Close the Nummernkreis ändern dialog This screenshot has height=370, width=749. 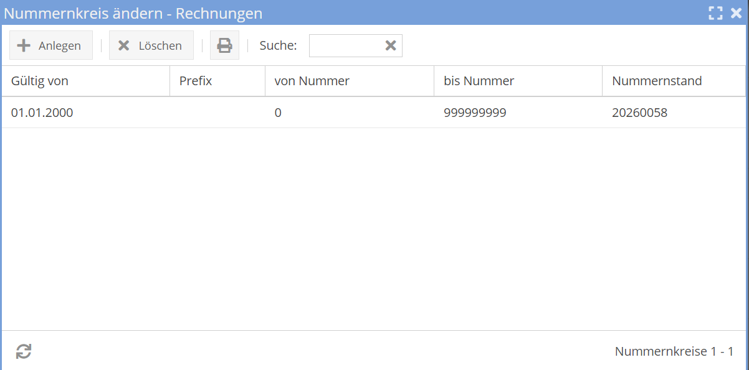[x=736, y=13]
